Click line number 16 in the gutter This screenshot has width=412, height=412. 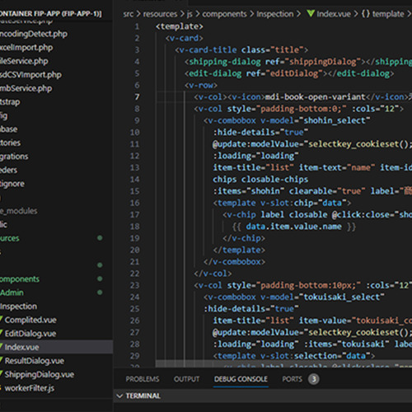[x=134, y=203]
